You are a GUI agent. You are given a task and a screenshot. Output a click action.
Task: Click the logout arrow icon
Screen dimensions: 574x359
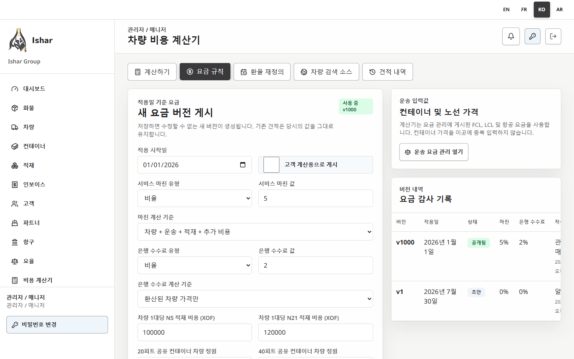(x=553, y=36)
